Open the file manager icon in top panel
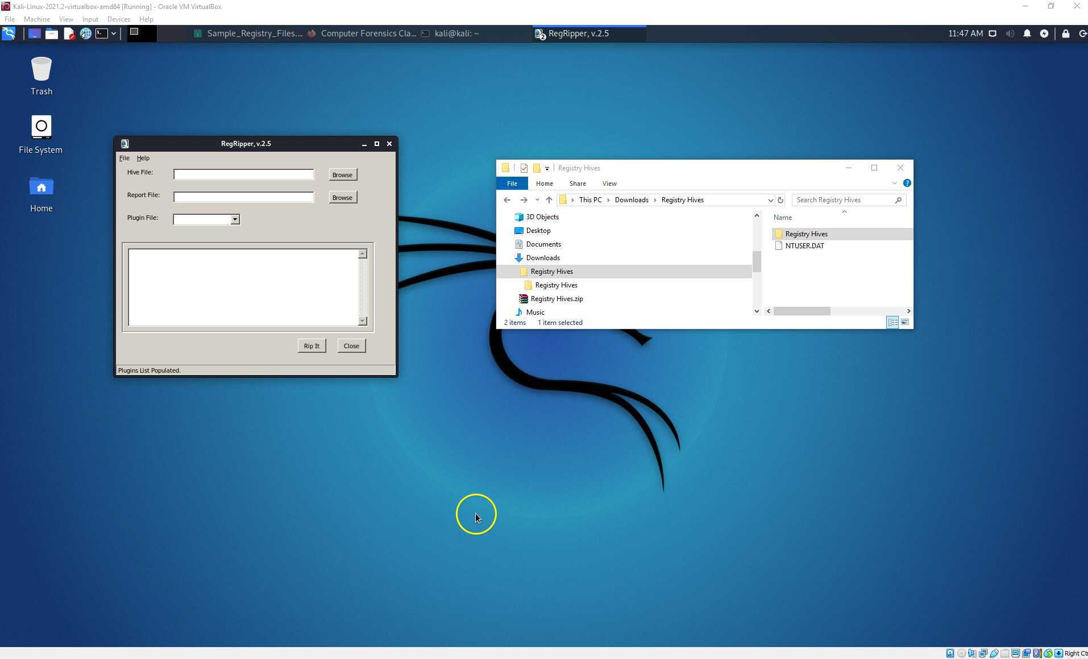 (51, 33)
